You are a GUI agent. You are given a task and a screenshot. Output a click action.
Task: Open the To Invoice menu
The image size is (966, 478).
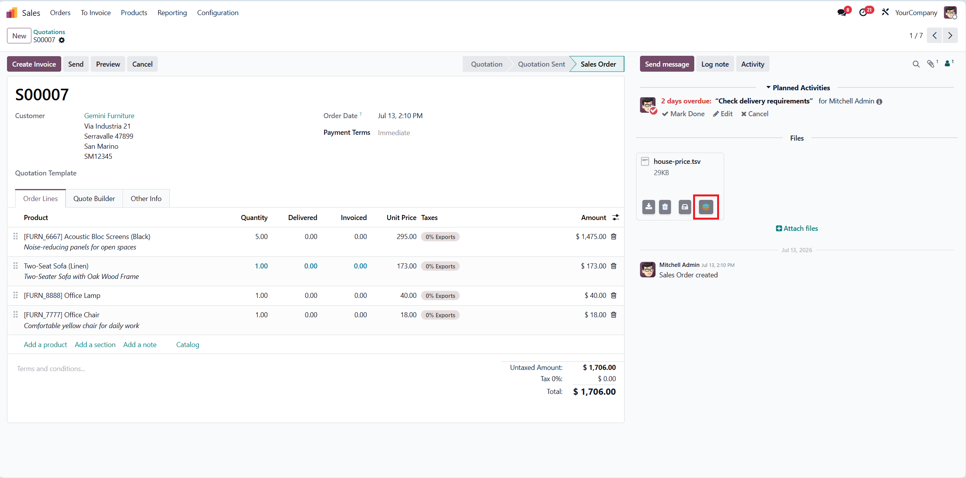pos(95,13)
